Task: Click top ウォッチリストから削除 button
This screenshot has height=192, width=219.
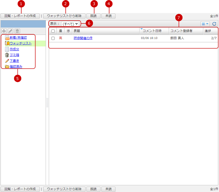Action: (64, 16)
